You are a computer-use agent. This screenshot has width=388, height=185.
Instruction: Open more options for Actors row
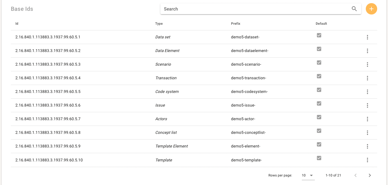pos(367,119)
